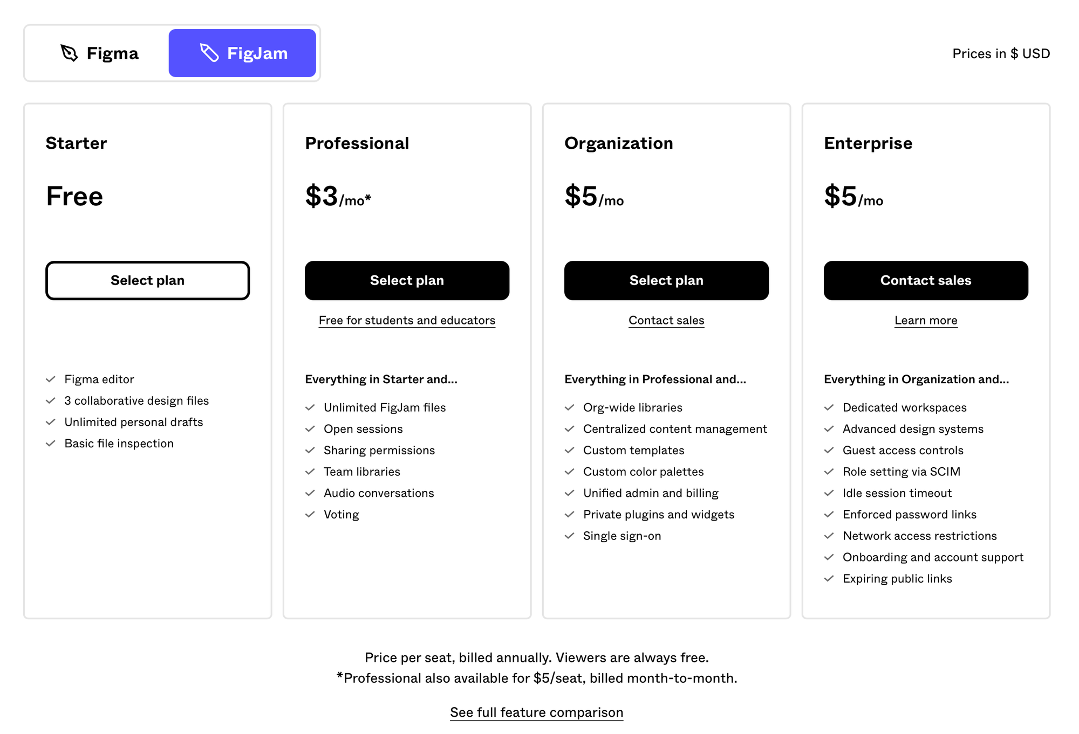
Task: Click checkmark icon beside Dedicated workspaces
Action: [x=829, y=407]
